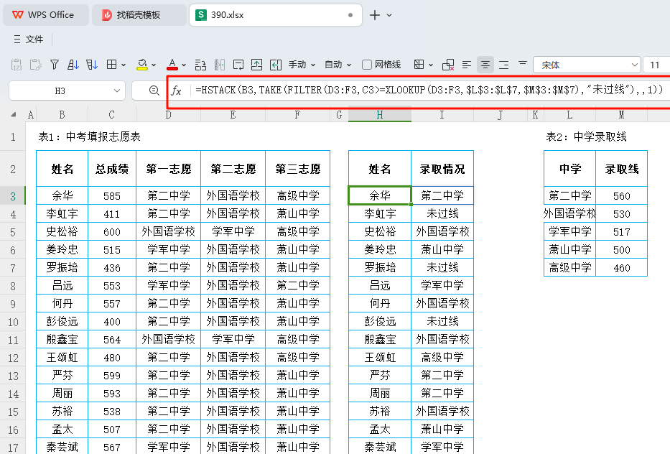Click the 录取线 header cell
Image resolution: width=670 pixels, height=454 pixels.
[621, 169]
